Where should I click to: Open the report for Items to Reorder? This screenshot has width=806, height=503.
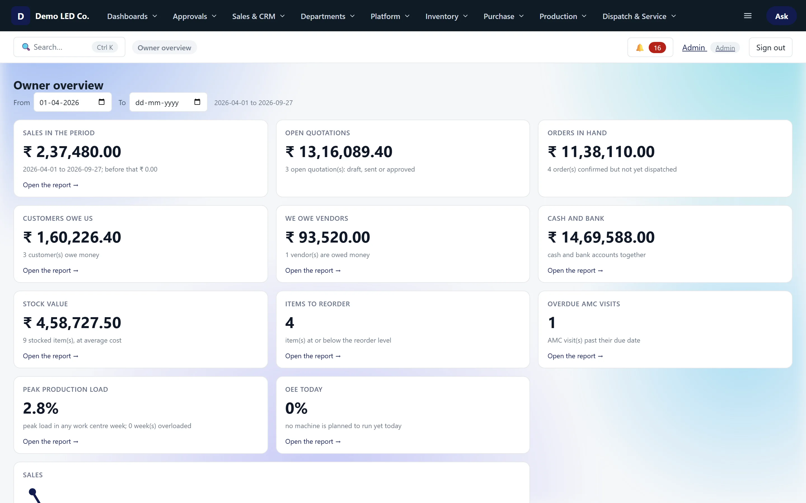313,356
